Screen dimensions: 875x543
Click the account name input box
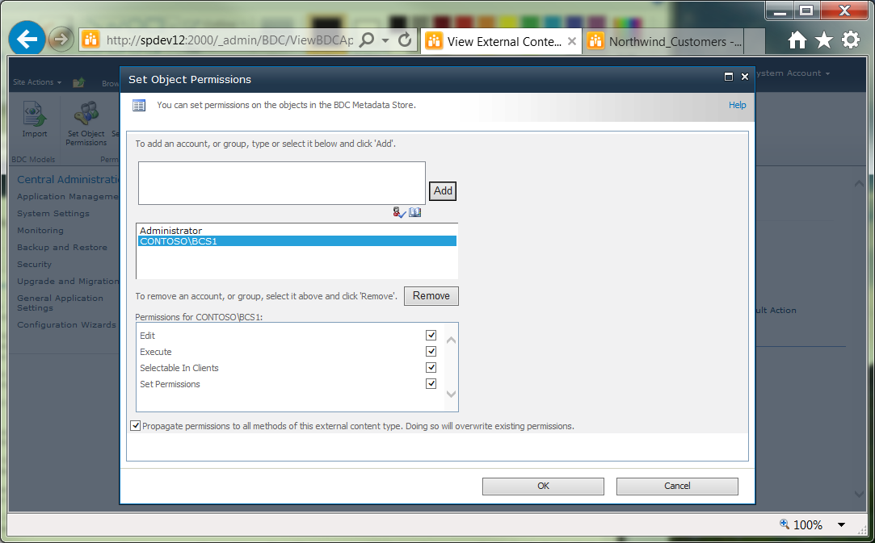point(282,183)
